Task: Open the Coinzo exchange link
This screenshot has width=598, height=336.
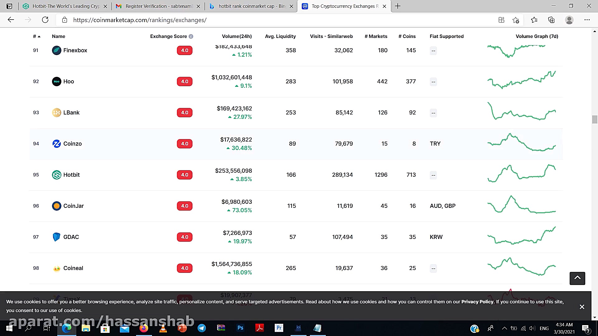Action: coord(73,144)
